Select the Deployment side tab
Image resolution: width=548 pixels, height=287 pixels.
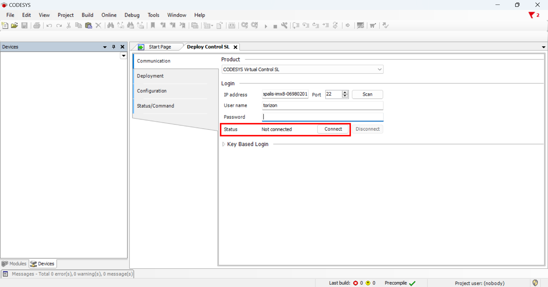pyautogui.click(x=176, y=76)
